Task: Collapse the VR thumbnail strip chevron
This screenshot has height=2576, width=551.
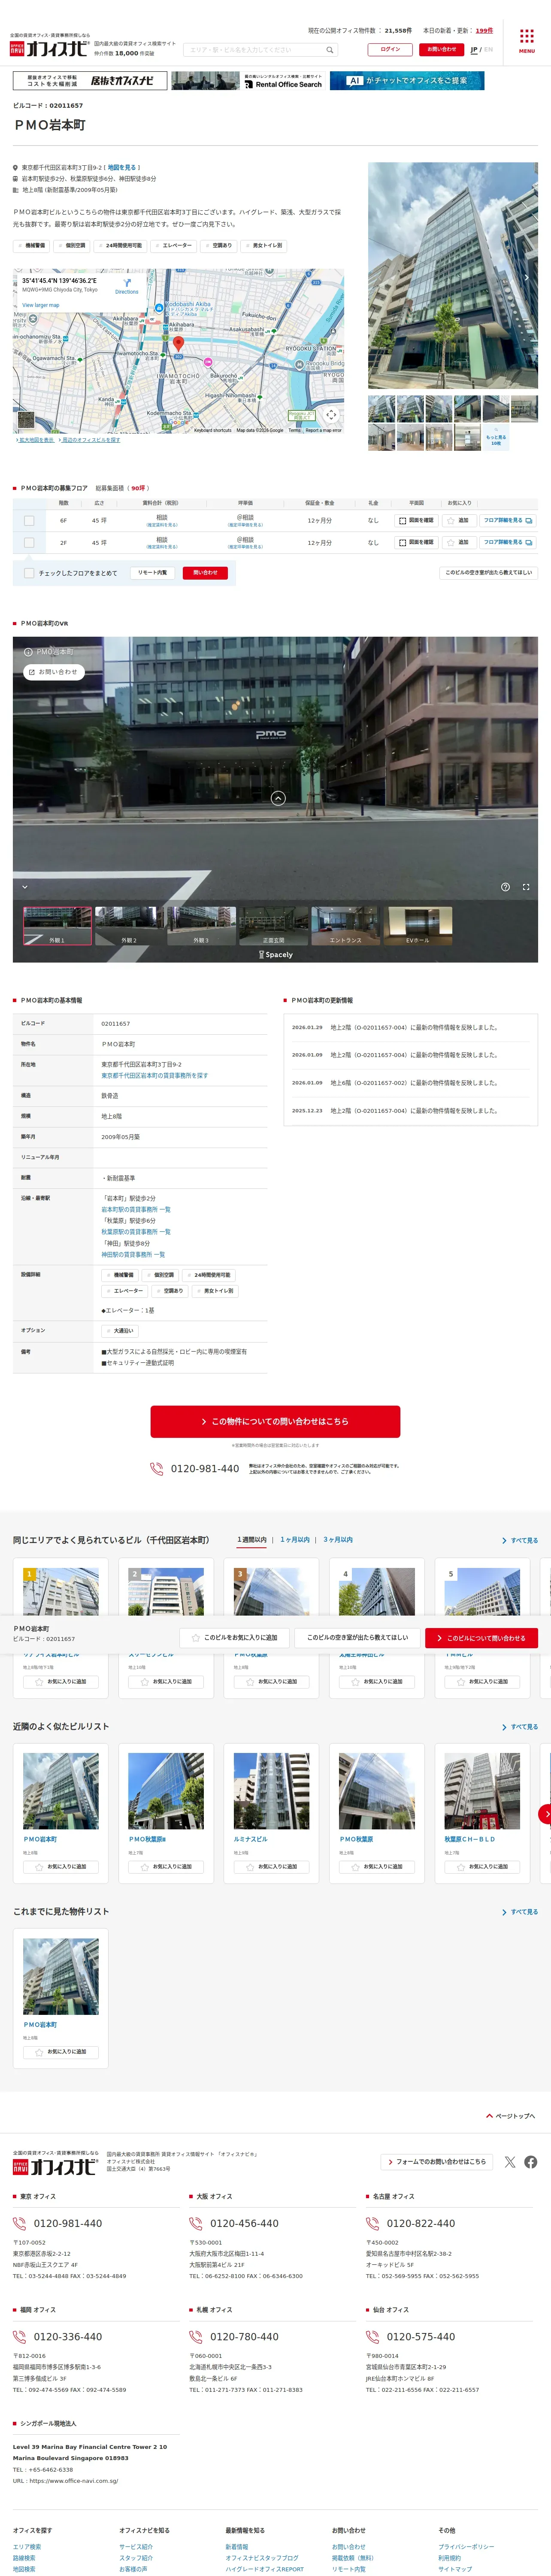Action: 25,887
